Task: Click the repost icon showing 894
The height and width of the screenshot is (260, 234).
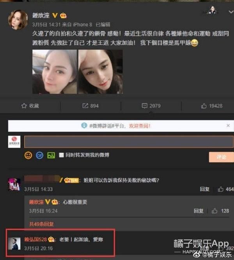Action: click(85, 106)
